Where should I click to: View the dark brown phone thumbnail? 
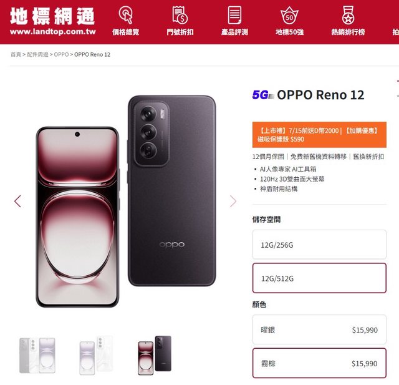tap(155, 356)
